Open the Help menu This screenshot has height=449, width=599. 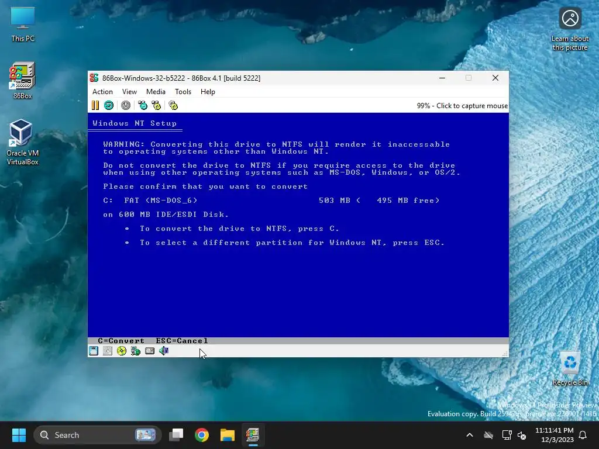[x=208, y=92]
